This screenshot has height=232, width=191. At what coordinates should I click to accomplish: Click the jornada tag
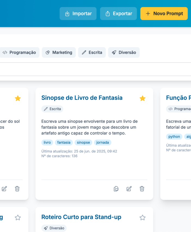103,142
